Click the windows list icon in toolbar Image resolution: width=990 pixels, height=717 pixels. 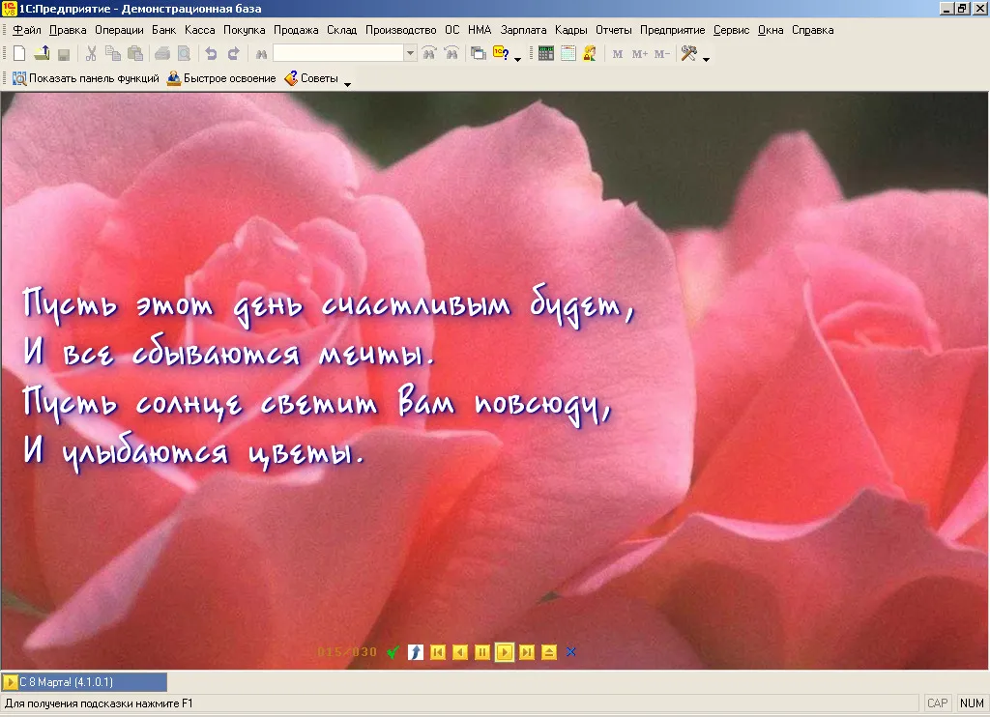click(479, 54)
